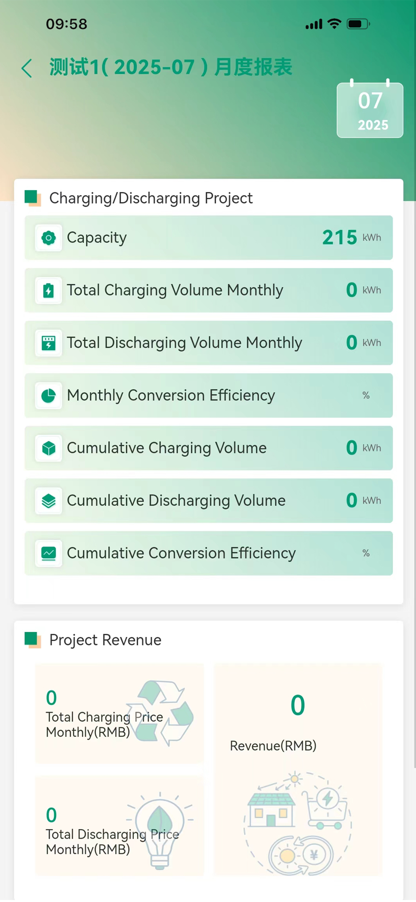416x902 pixels.
Task: Tap the Monthly Conversion Efficiency pie icon
Action: (49, 396)
